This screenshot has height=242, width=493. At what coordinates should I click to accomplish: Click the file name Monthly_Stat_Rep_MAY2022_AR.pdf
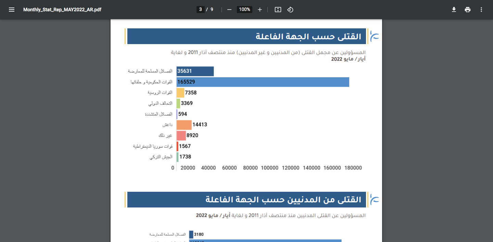coord(62,10)
